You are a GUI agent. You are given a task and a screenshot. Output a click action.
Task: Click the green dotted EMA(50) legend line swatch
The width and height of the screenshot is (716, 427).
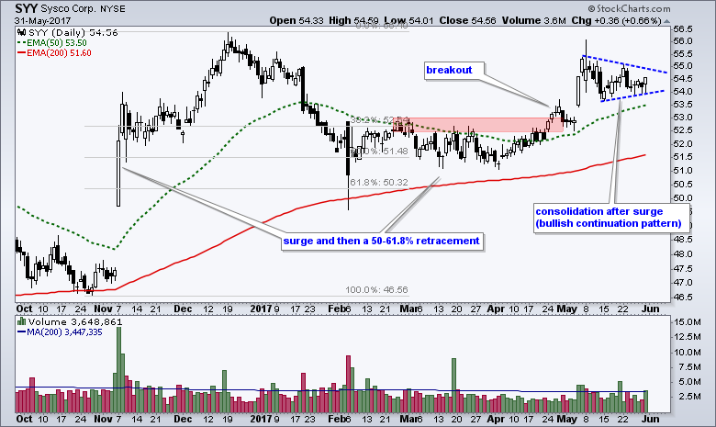(21, 43)
